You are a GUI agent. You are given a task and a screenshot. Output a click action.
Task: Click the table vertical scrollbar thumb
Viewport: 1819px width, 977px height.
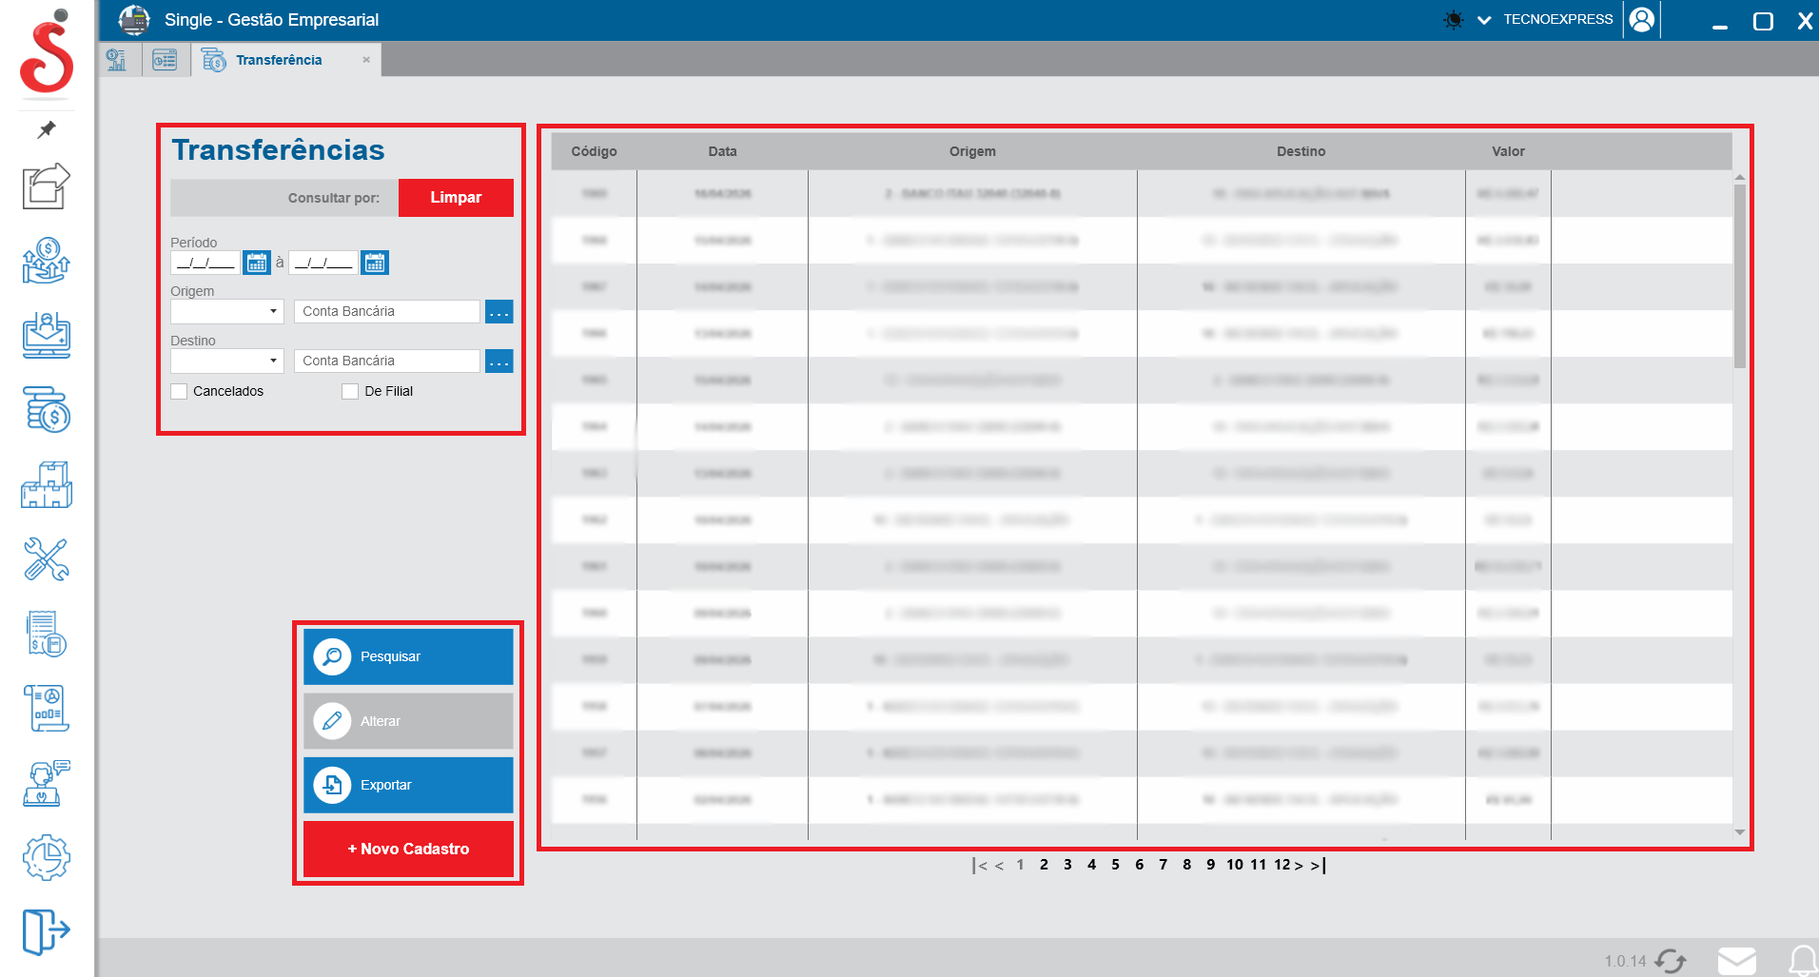click(x=1739, y=276)
